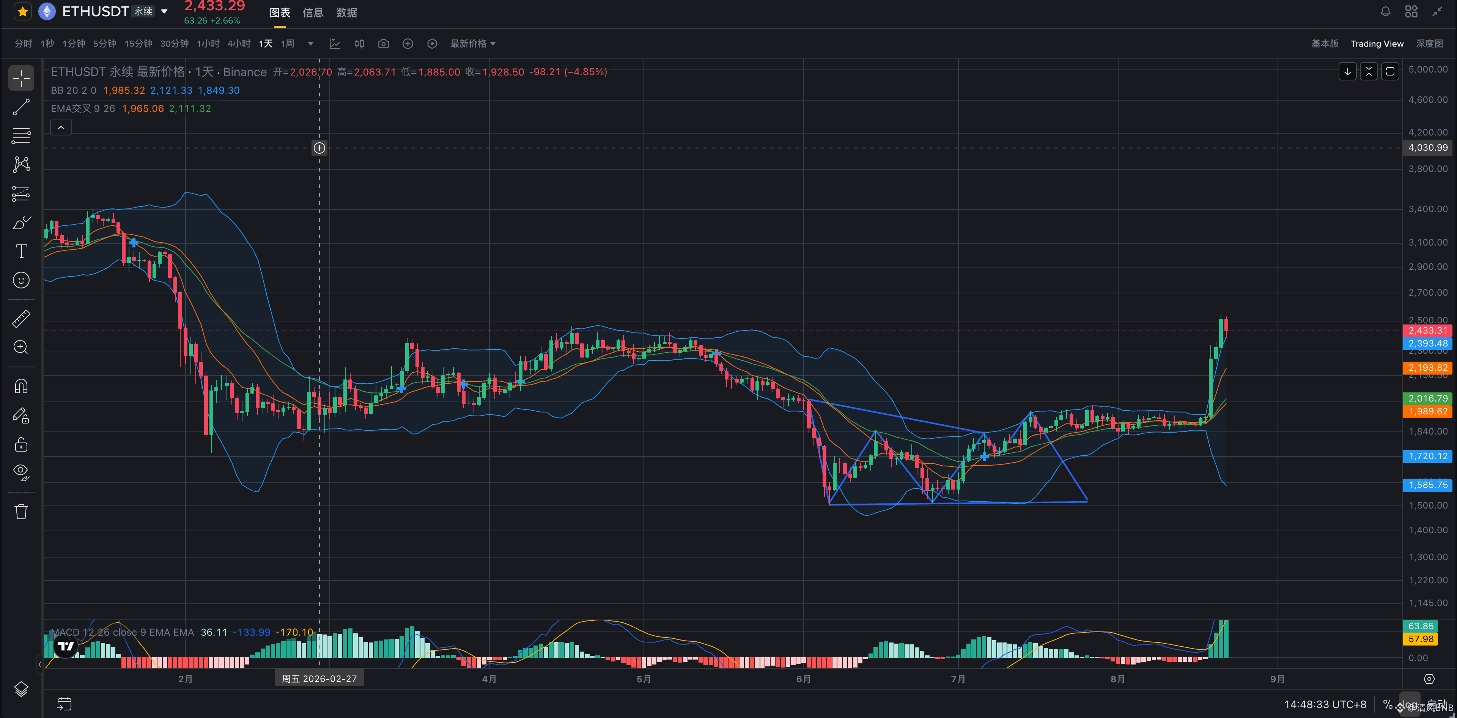Choose the 5分钟 interval
This screenshot has width=1457, height=718.
(x=105, y=44)
